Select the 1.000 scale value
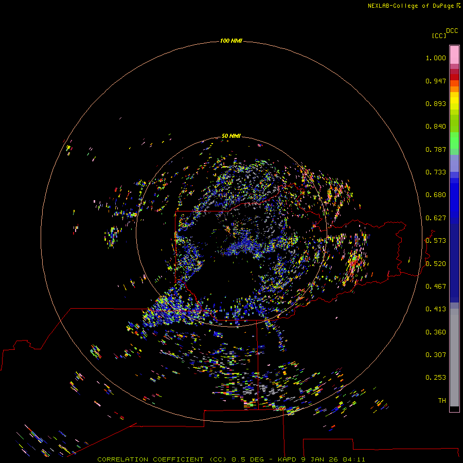This screenshot has width=463, height=463. tap(436, 58)
